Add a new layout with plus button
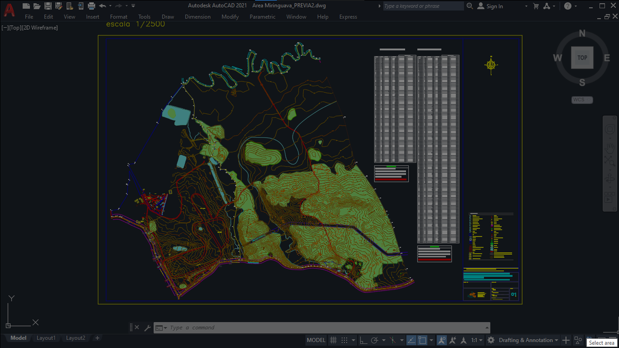The height and width of the screenshot is (348, 619). click(97, 338)
